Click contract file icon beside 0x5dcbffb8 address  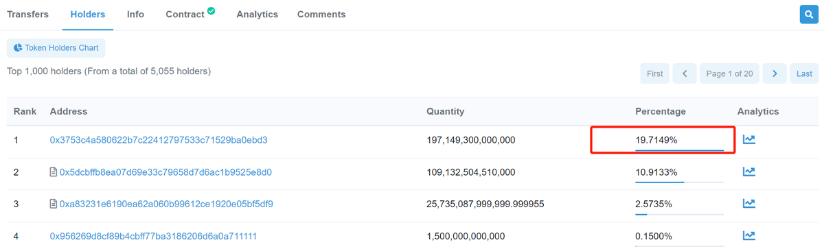tap(54, 172)
